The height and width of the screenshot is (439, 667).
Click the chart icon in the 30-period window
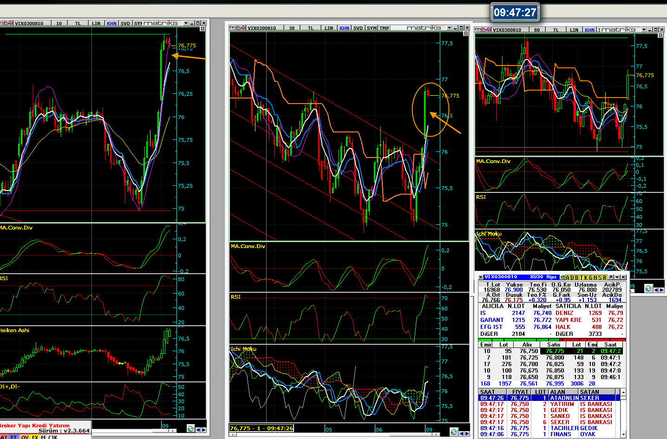click(241, 28)
